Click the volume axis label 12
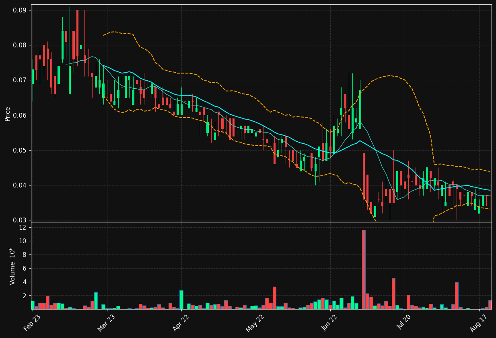The width and height of the screenshot is (496, 338). tap(24, 227)
